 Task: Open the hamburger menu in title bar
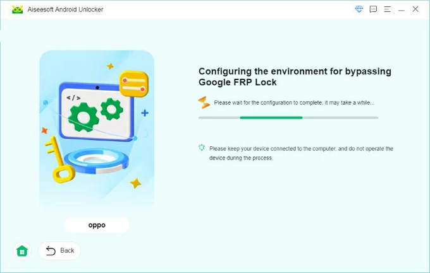[x=387, y=9]
